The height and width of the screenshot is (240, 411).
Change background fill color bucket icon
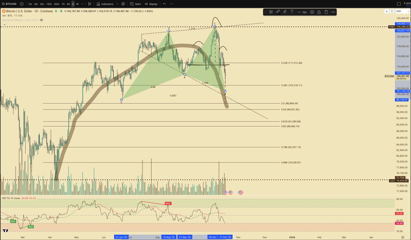(x=285, y=12)
